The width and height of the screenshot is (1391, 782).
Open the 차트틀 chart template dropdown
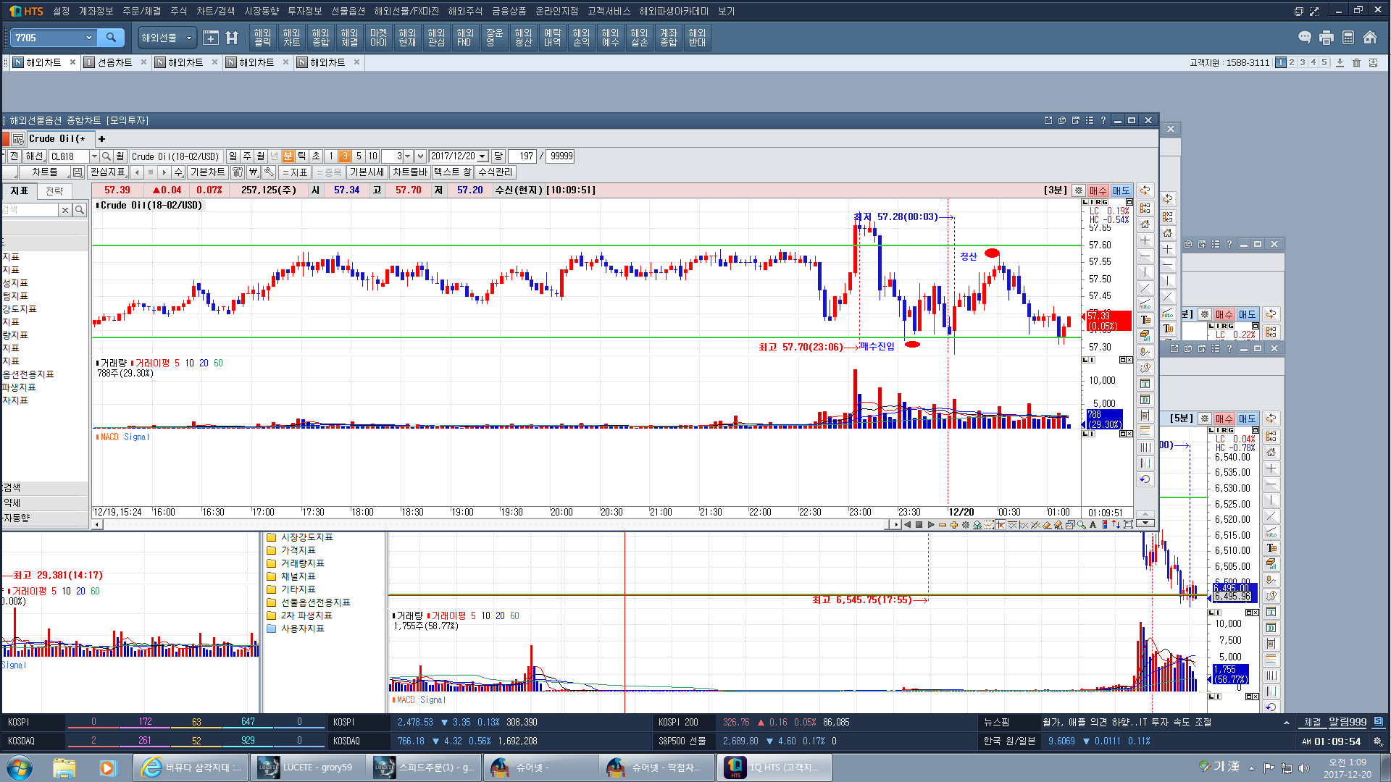click(x=44, y=172)
